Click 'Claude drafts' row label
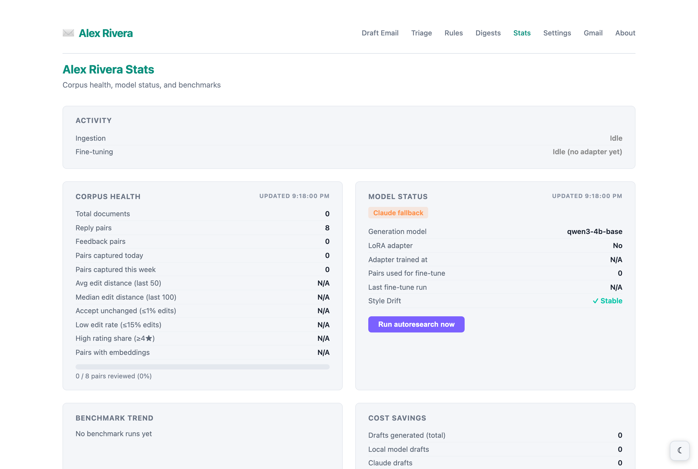Image resolution: width=698 pixels, height=469 pixels. point(390,463)
